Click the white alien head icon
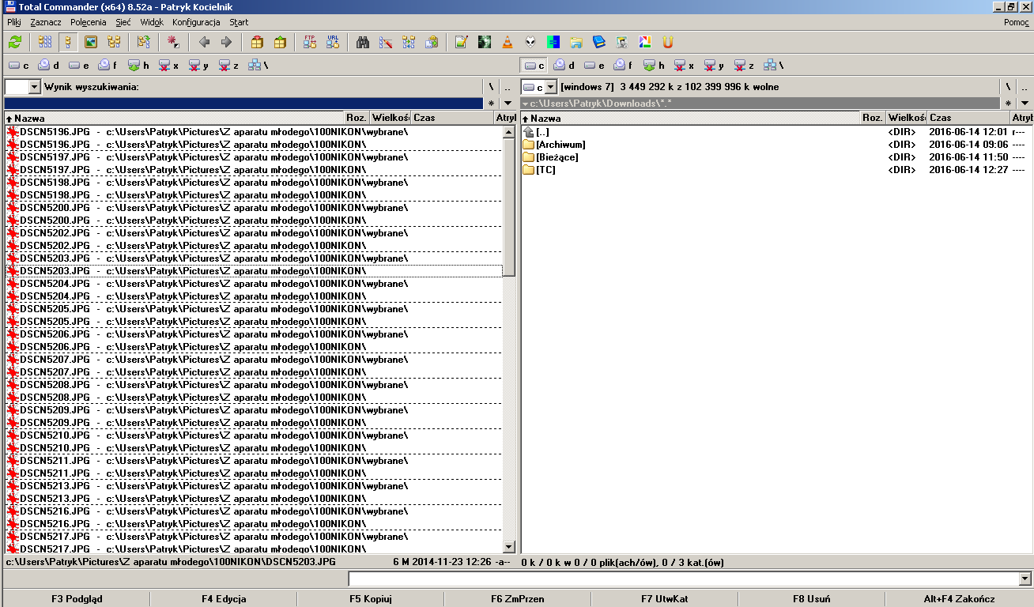 point(530,42)
